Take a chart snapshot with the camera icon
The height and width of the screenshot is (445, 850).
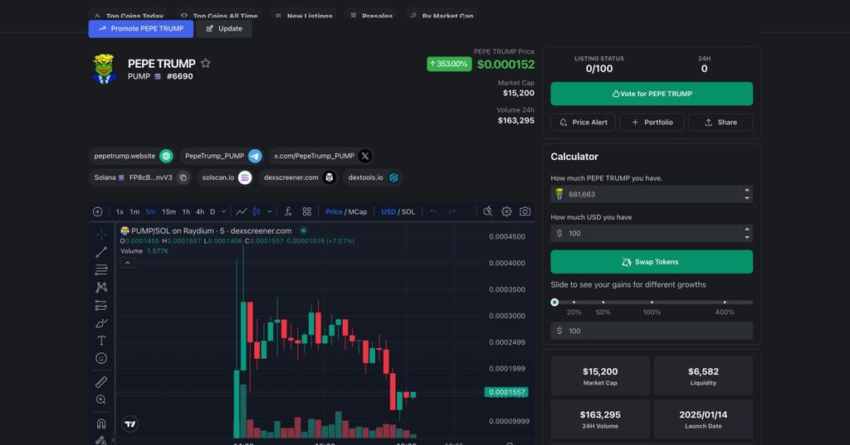pyautogui.click(x=525, y=211)
